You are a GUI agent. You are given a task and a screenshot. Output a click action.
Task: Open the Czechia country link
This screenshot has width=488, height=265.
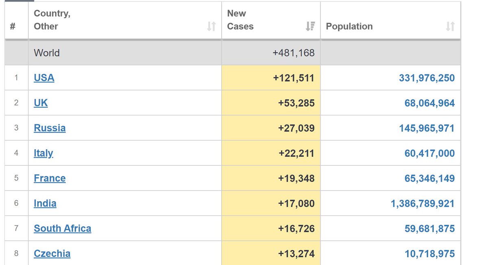pyautogui.click(x=52, y=254)
